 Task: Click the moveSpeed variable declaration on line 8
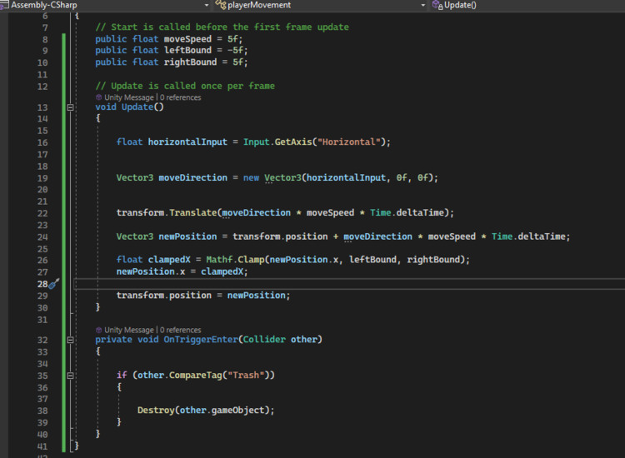click(187, 39)
